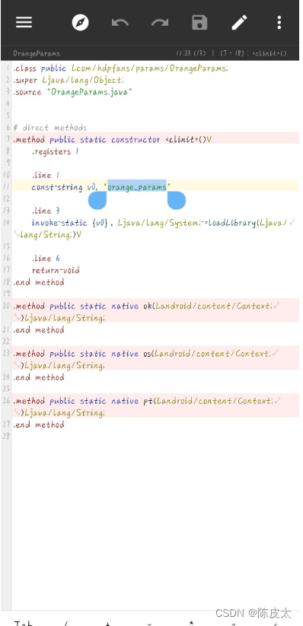303x626 pixels.
Task: Tap the compass navigation icon
Action: pos(81,22)
